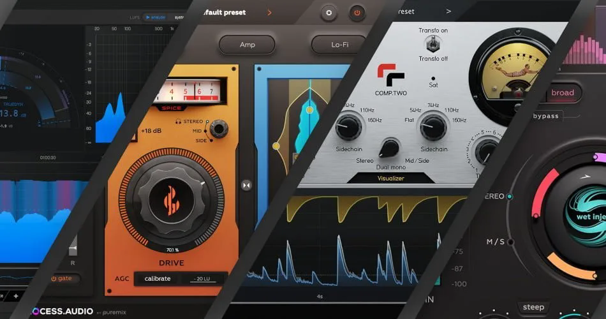Click the 4s timeline marker
This screenshot has width=606, height=319.
pyautogui.click(x=320, y=297)
